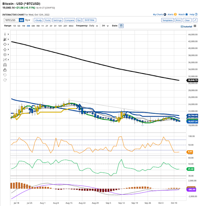The height and width of the screenshot is (206, 206).
Task: Open the Templates button
Action: 167,20
